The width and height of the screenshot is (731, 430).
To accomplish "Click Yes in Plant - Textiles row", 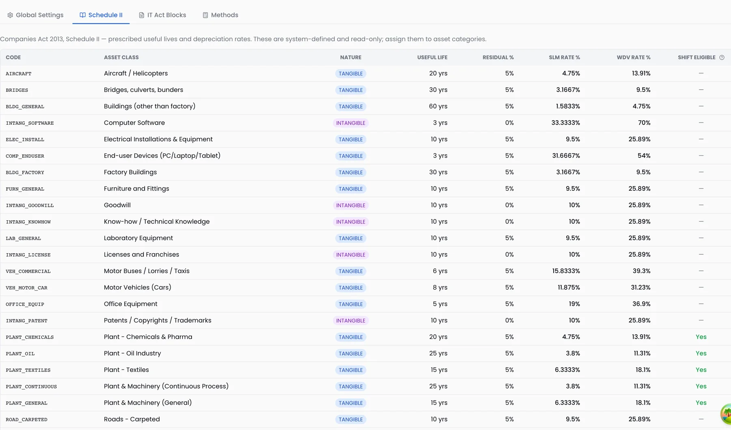I will [701, 370].
